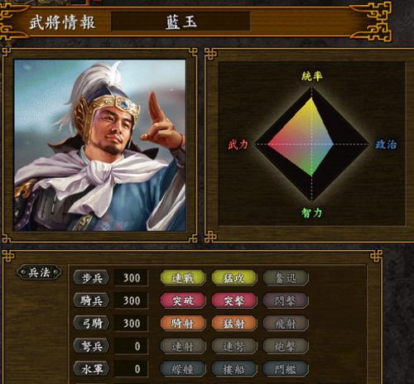
Task: Click the 藍玉 name field
Action: tap(181, 22)
